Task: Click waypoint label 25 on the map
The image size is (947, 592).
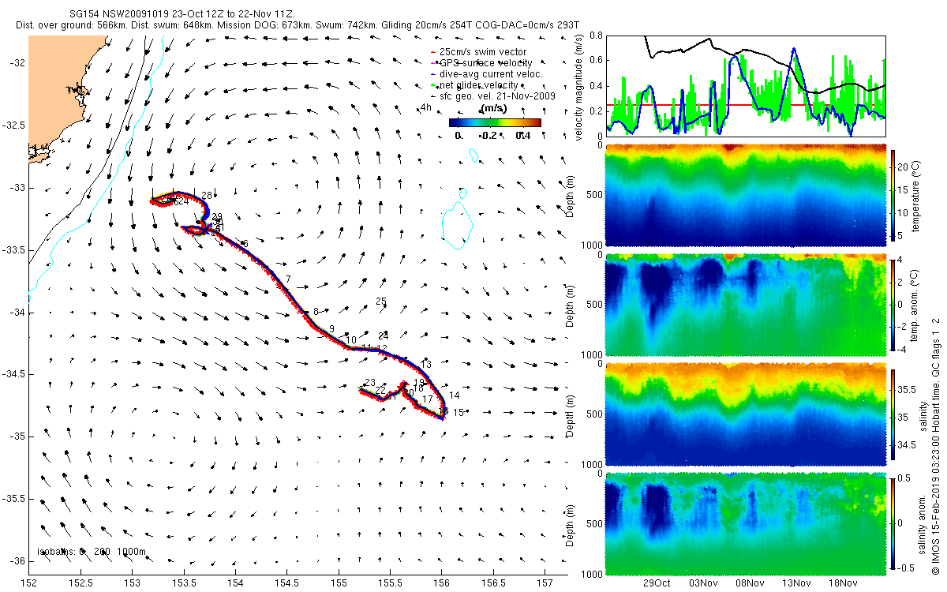Action: click(381, 302)
